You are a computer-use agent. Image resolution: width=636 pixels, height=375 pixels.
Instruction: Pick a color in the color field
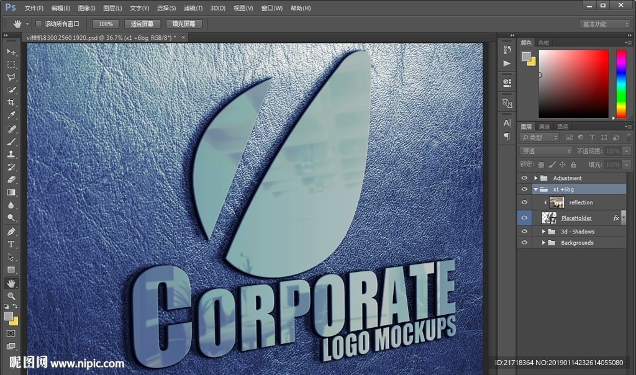pos(573,84)
